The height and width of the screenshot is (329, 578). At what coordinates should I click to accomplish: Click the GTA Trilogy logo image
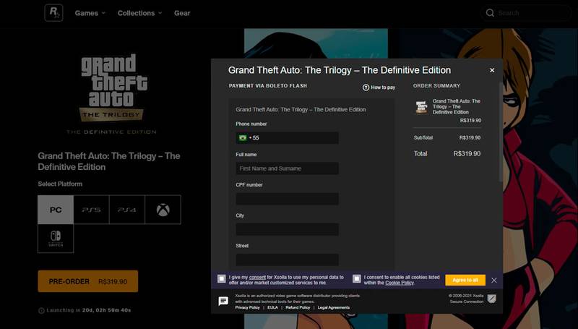112,94
